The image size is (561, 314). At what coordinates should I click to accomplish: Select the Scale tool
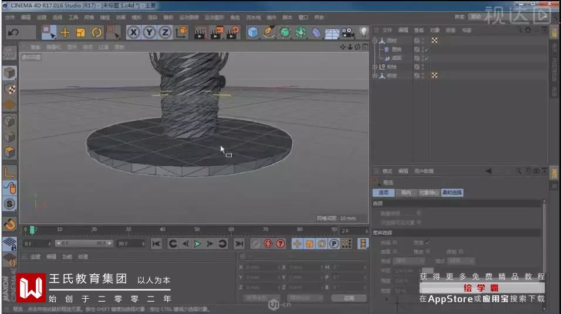[x=81, y=32]
